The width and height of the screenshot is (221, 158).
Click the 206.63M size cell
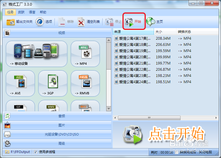[x=163, y=44]
